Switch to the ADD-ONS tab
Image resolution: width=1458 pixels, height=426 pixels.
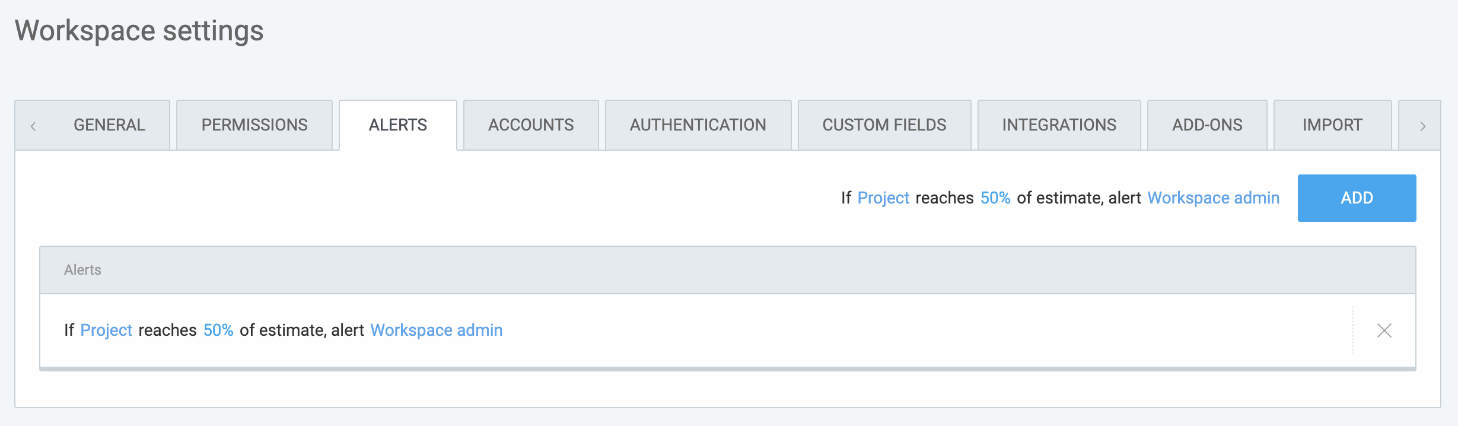pos(1207,125)
